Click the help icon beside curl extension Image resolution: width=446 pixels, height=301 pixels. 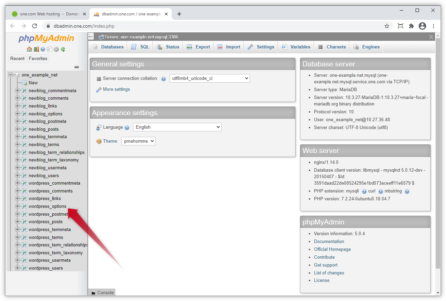point(380,191)
